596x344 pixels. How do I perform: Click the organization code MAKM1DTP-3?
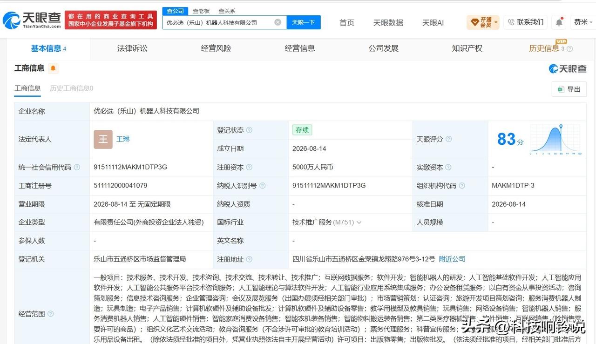pos(513,185)
